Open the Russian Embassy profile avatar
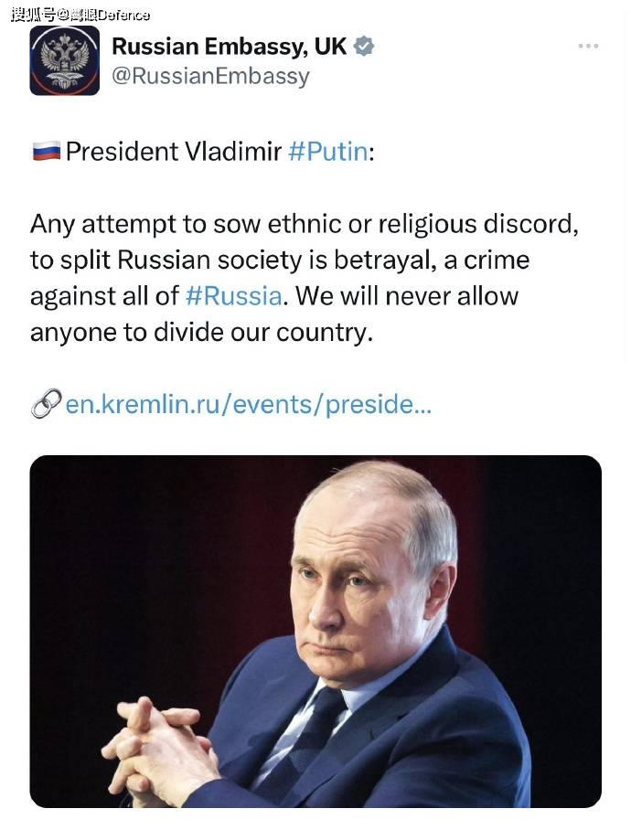 [x=64, y=60]
